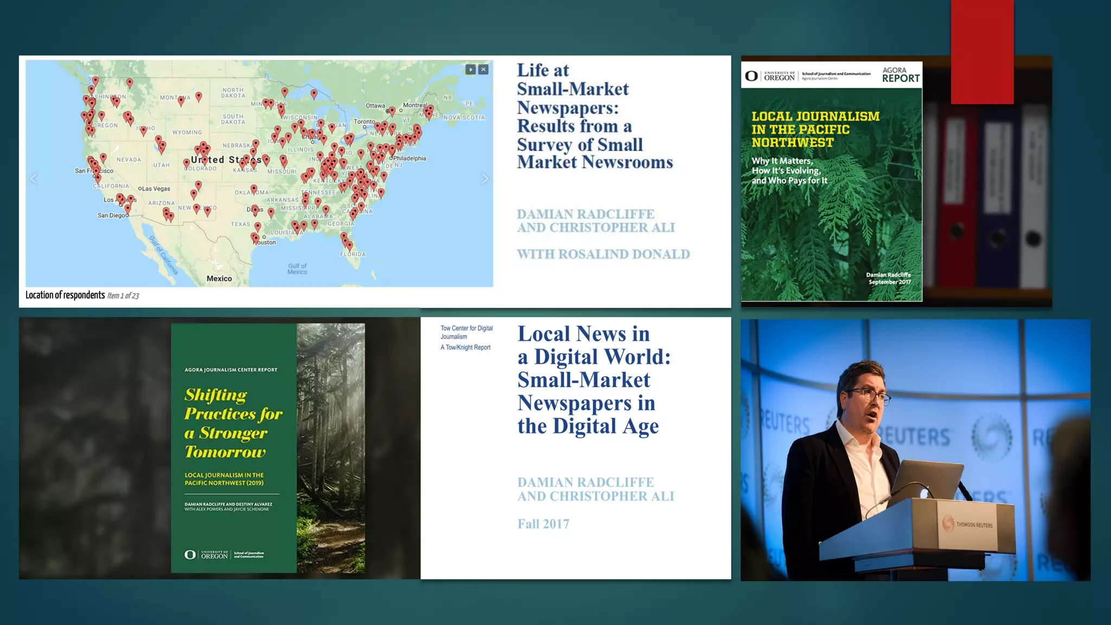This screenshot has width=1111, height=625.
Task: Go to next gallery item arrow
Action: tap(485, 178)
